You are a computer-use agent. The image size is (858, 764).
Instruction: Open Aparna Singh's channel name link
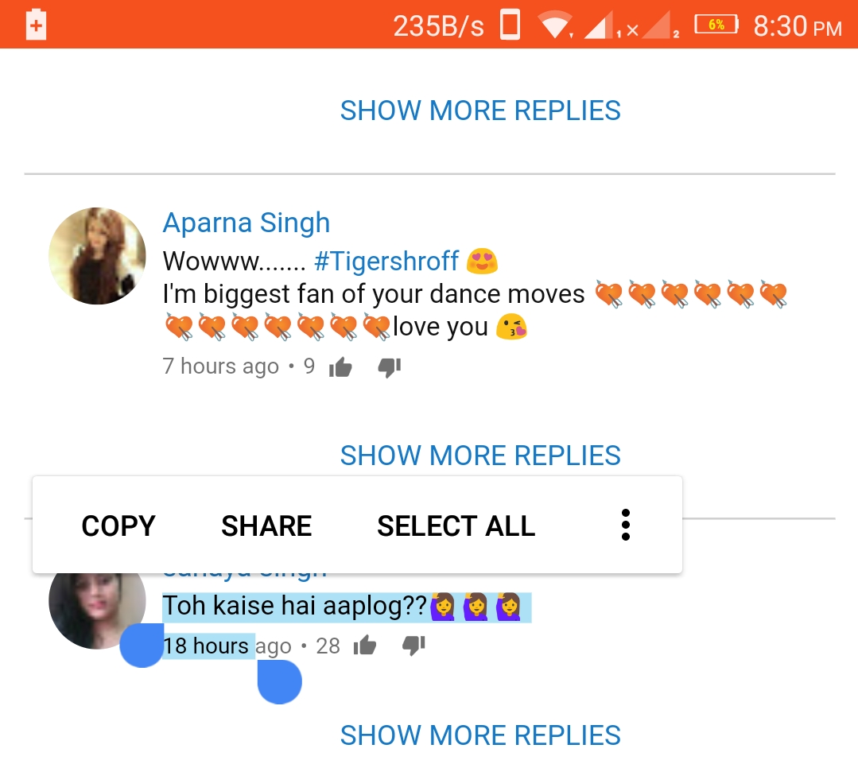click(247, 223)
